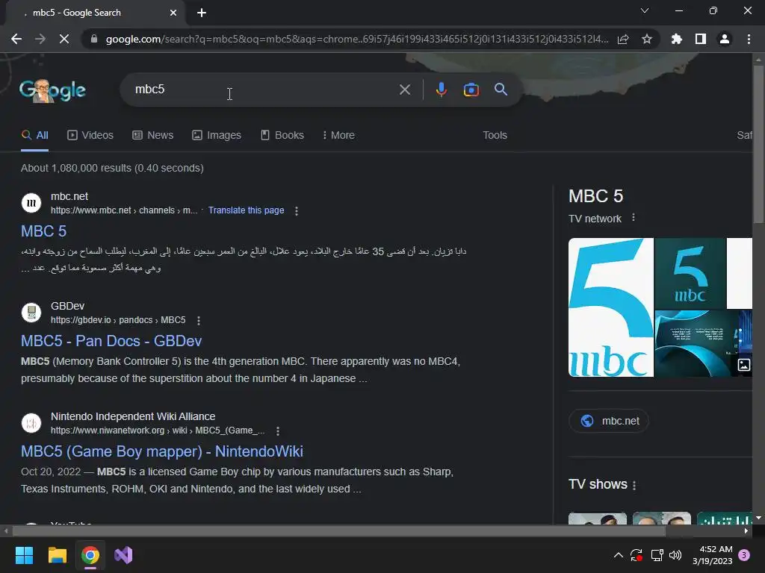
Task: Toggle the Chrome side panel
Action: pos(701,39)
